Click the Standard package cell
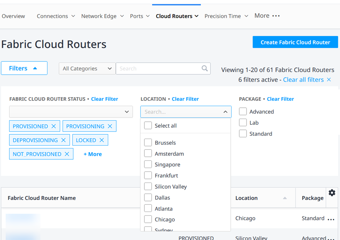This screenshot has height=240, width=340. pos(313,218)
